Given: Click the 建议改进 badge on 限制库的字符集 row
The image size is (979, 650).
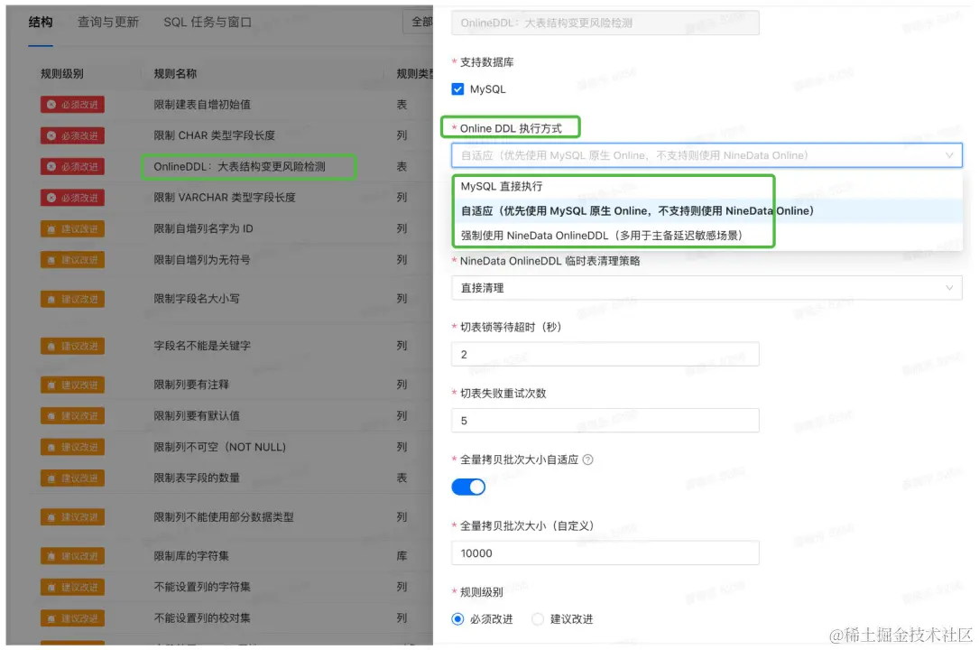Looking at the screenshot, I should [x=72, y=556].
